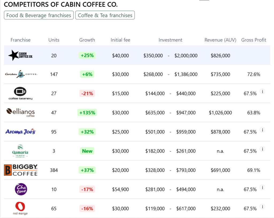This screenshot has width=274, height=218.
Task: Select the $225,000 revenue value
Action: [x=220, y=93]
